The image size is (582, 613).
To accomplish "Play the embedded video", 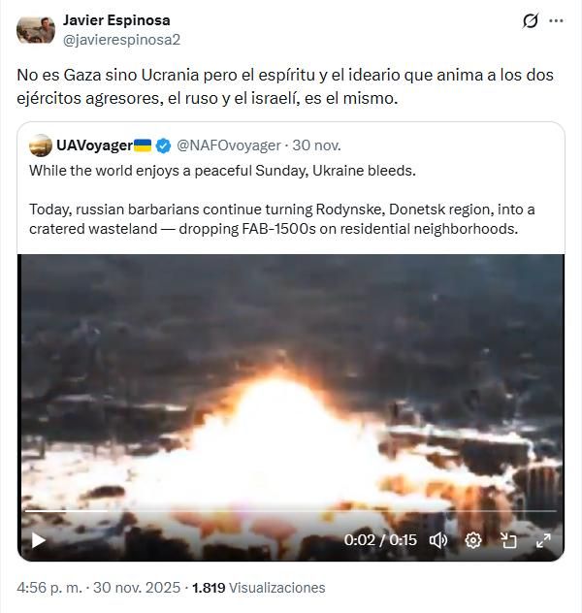I will click(x=38, y=540).
